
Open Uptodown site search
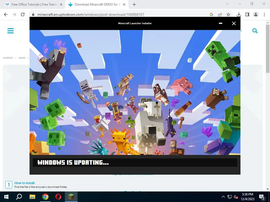tap(255, 31)
